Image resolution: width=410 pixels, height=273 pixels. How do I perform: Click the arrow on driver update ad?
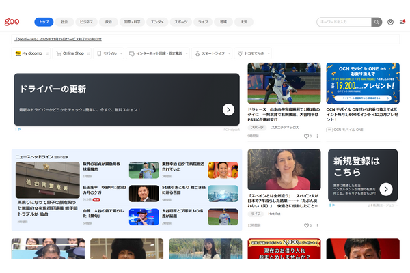228,109
